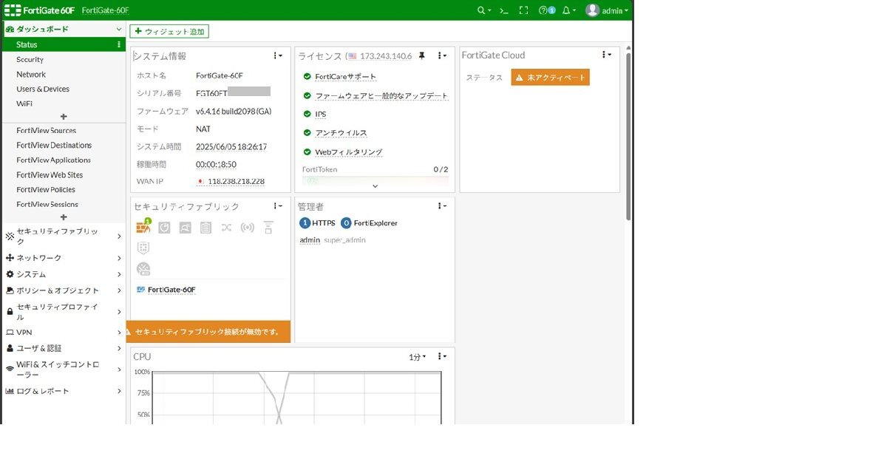Open FortiView Sessions

click(x=47, y=204)
